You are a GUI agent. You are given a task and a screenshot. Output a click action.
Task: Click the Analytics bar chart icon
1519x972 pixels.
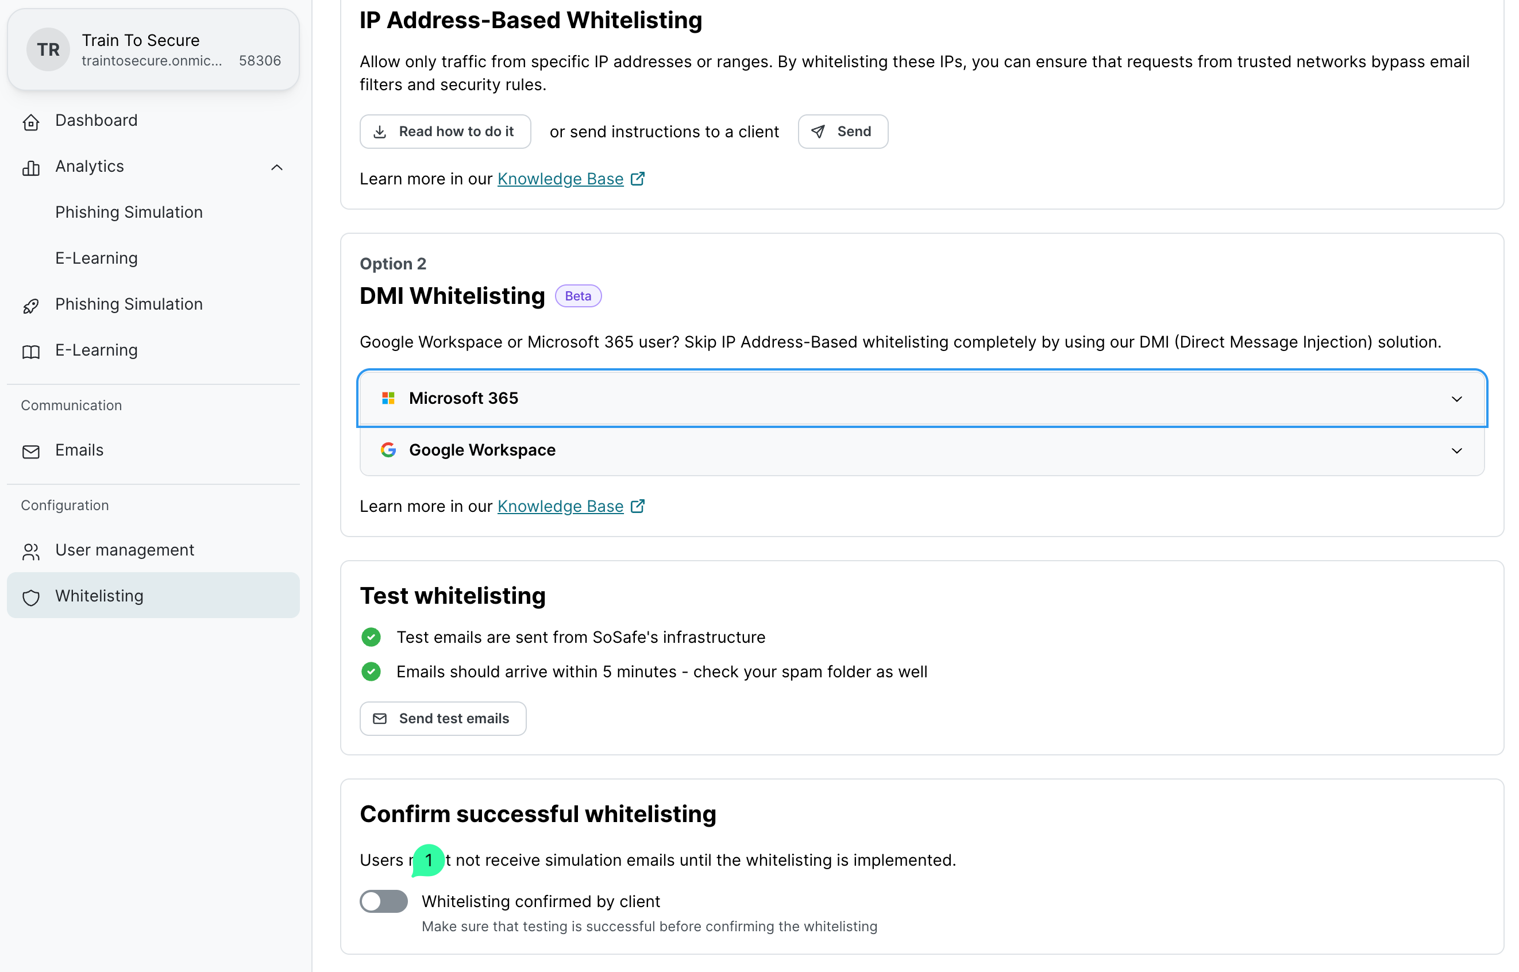tap(31, 167)
